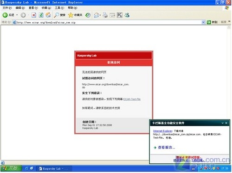Viewport: 232px width, 173px height.
Task: Open the 帮助 (Help) menu
Action: point(72,8)
